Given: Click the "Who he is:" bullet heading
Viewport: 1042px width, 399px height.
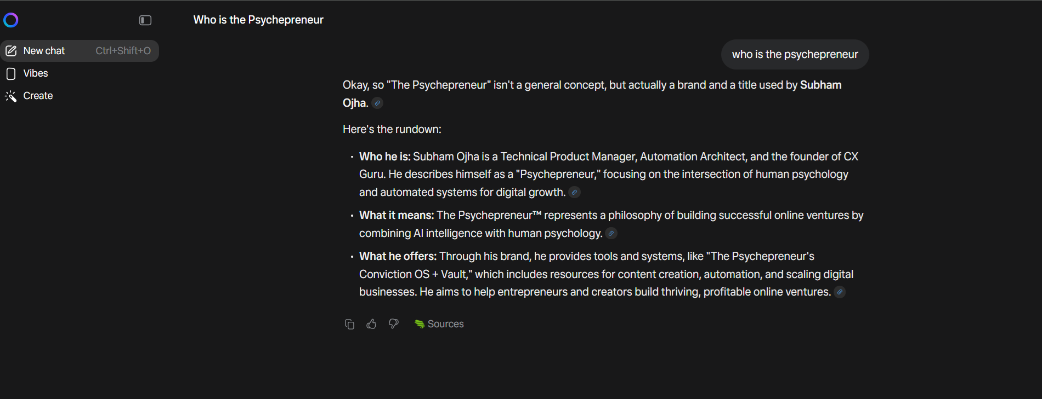Looking at the screenshot, I should (384, 157).
